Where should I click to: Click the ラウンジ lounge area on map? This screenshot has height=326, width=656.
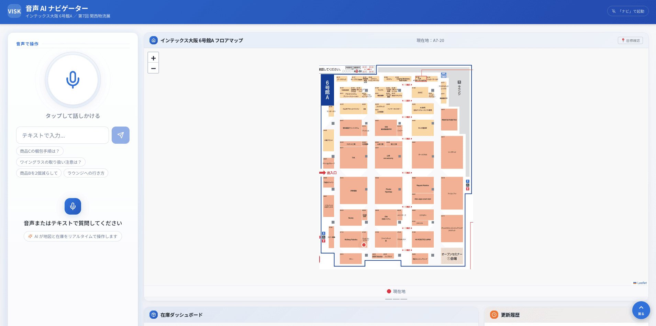[x=459, y=88]
